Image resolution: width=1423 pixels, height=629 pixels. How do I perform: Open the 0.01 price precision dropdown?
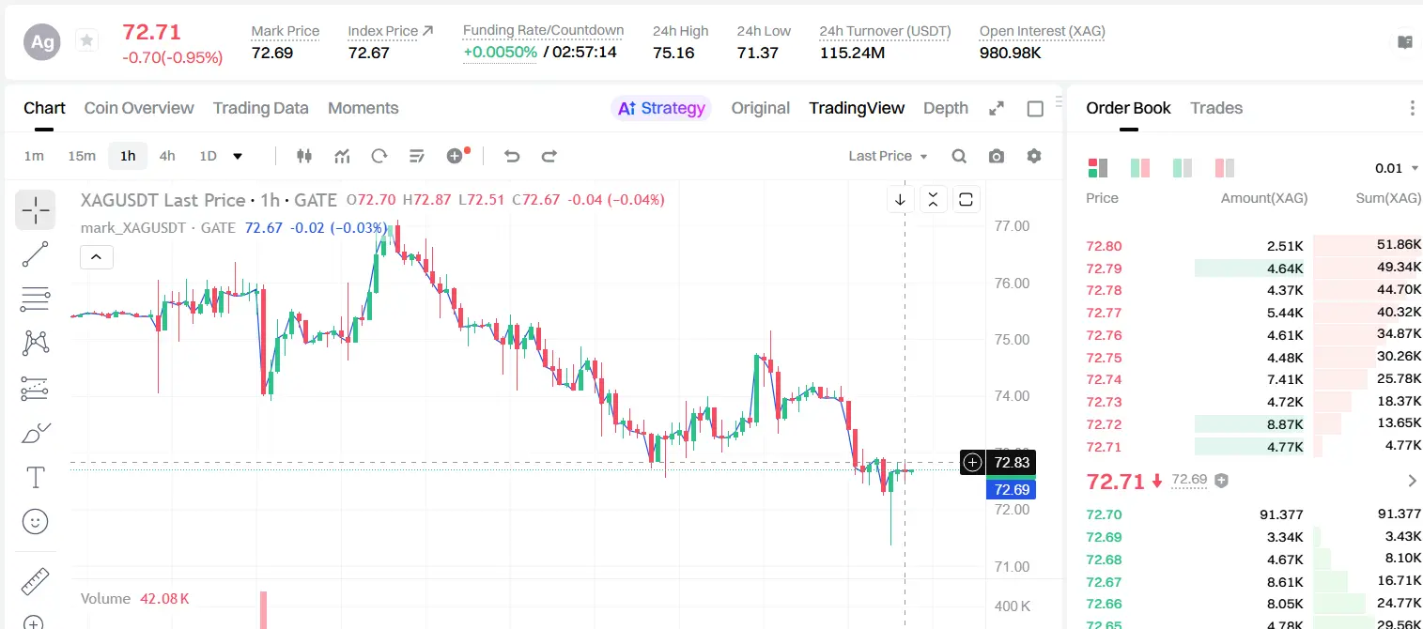(x=1397, y=168)
